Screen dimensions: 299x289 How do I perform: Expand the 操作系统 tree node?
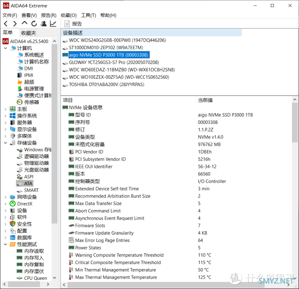tap(5, 116)
